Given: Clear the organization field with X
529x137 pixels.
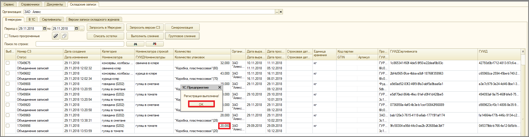Looking at the screenshot, I should point(281,12).
